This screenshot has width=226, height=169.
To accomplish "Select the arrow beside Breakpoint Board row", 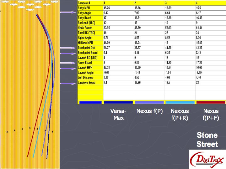I will [x=68, y=53].
